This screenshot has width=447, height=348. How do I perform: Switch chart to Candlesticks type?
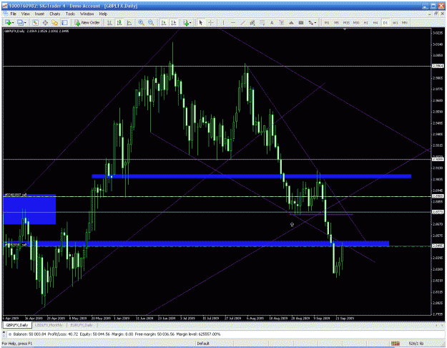click(119, 22)
